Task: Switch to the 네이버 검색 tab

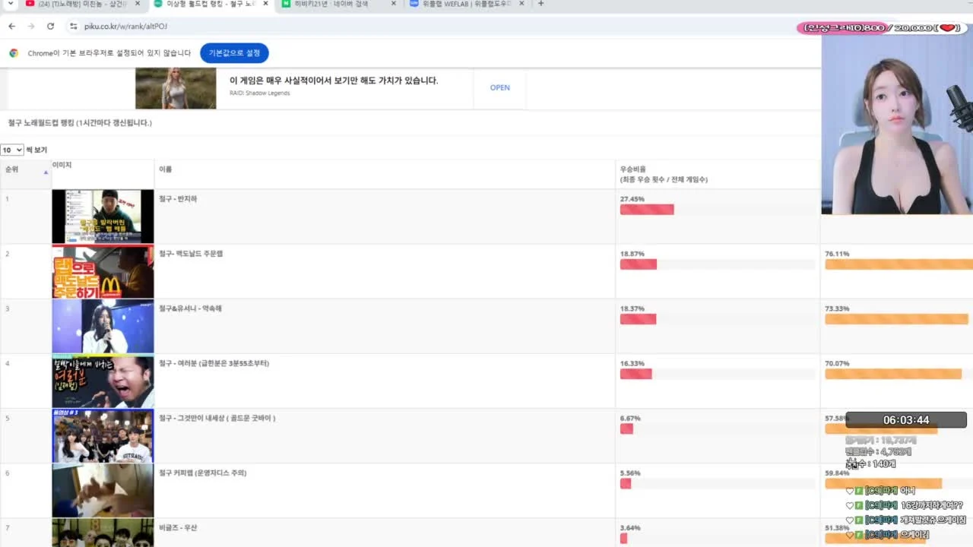Action: 337,4
